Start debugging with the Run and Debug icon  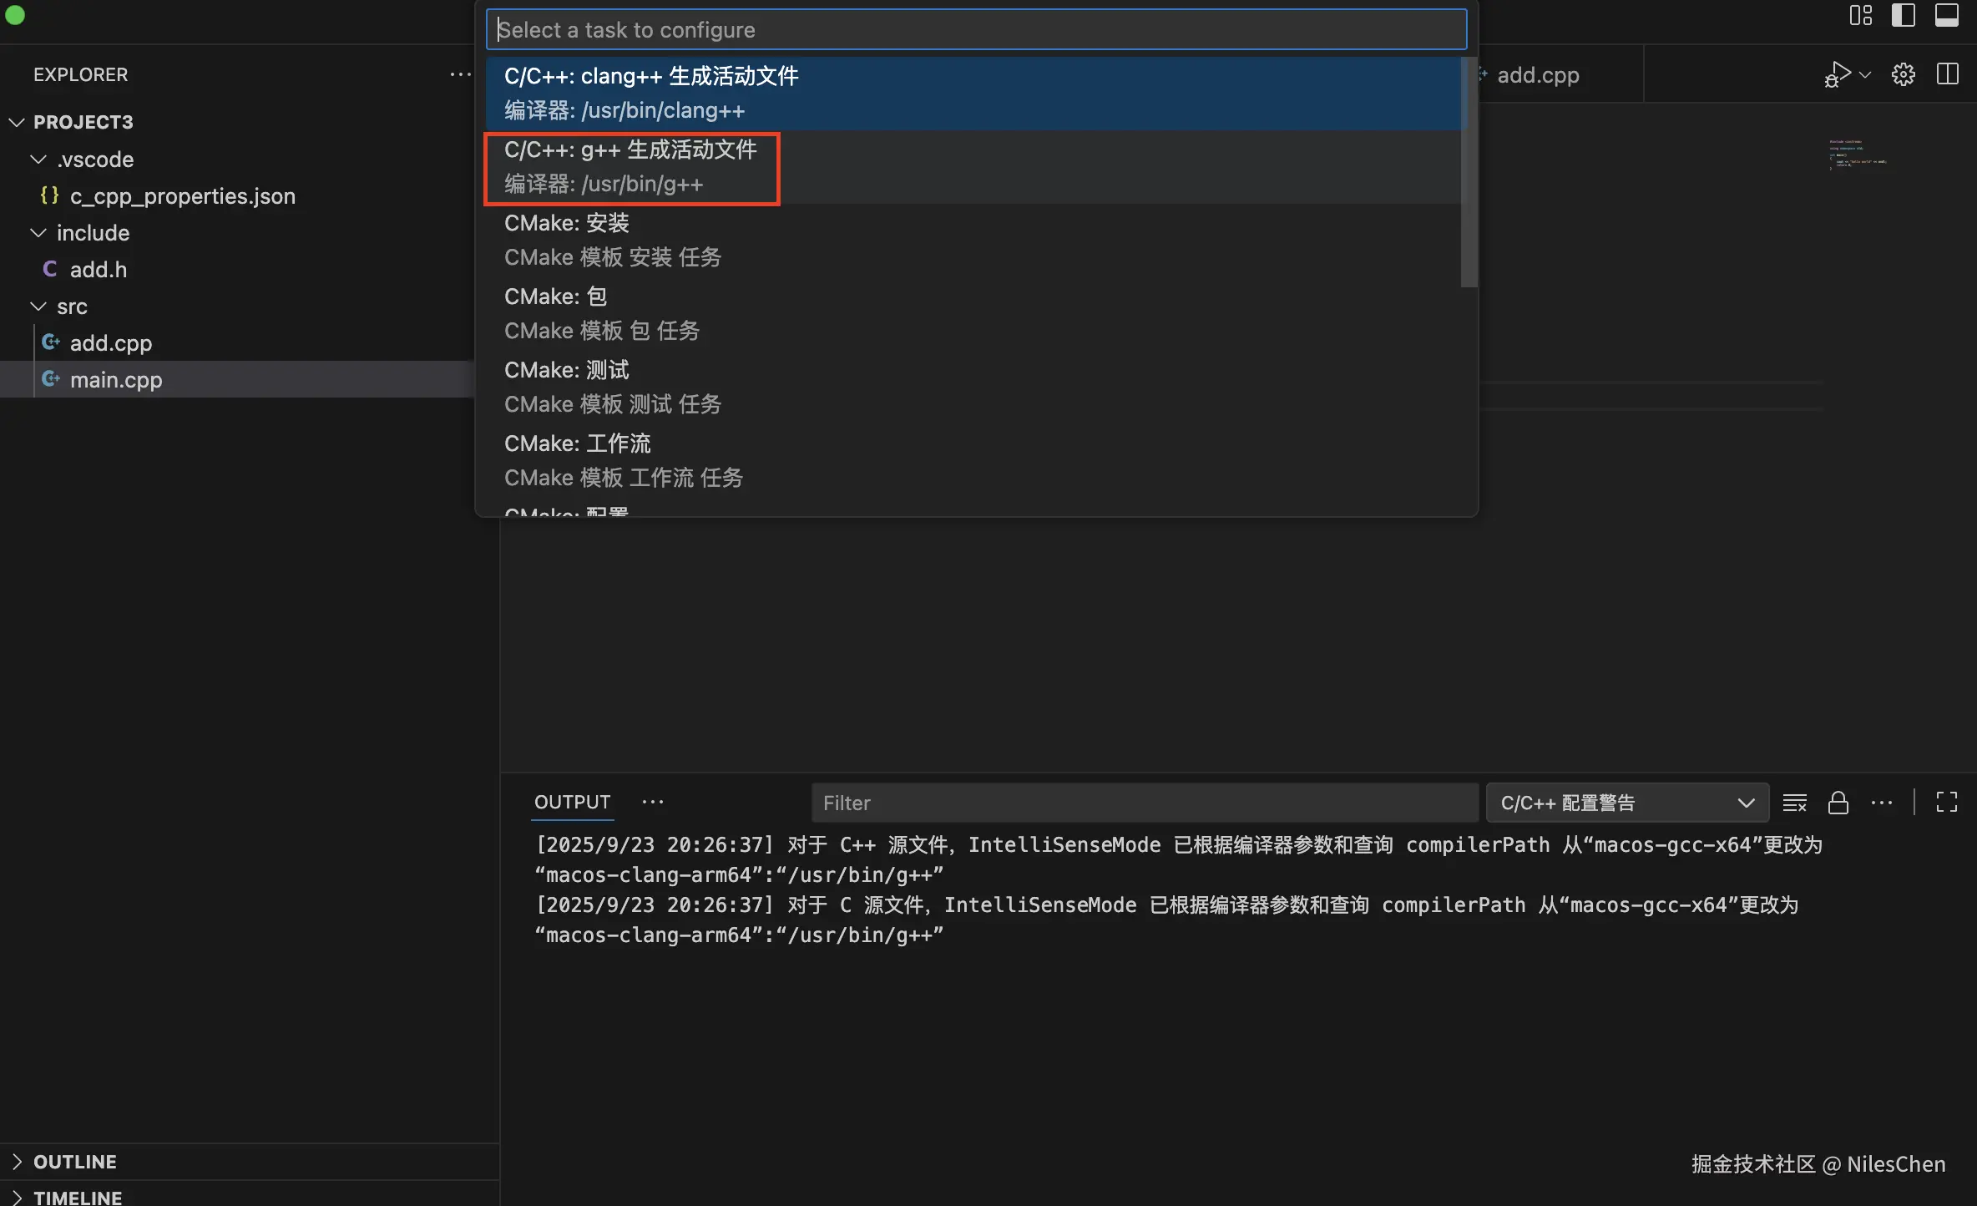click(x=1838, y=73)
